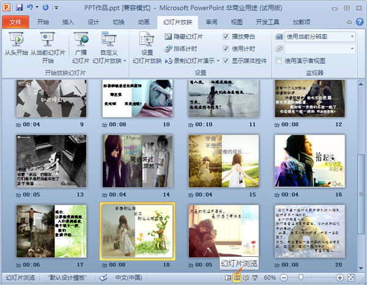The height and width of the screenshot is (285, 367).
Task: Click fit slide to window icon
Action: (x=351, y=278)
